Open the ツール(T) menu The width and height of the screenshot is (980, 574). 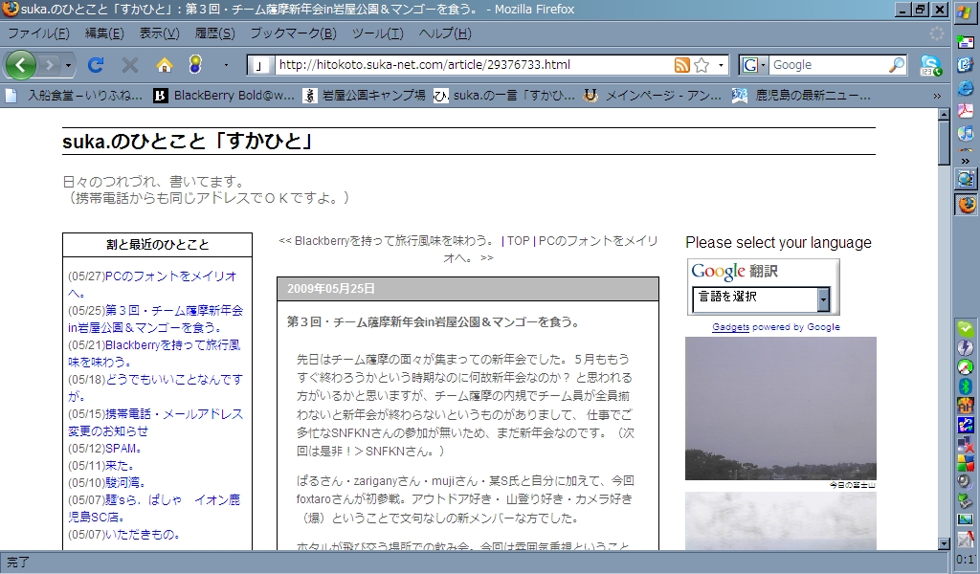click(x=377, y=33)
